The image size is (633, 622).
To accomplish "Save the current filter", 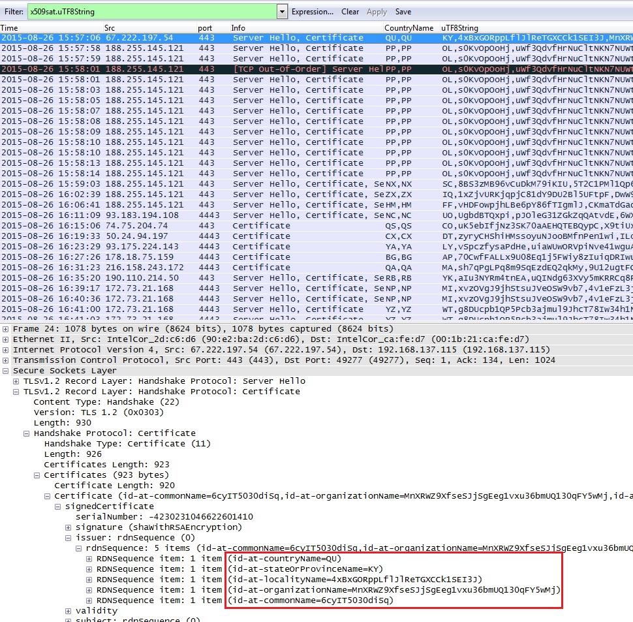I will (x=403, y=12).
